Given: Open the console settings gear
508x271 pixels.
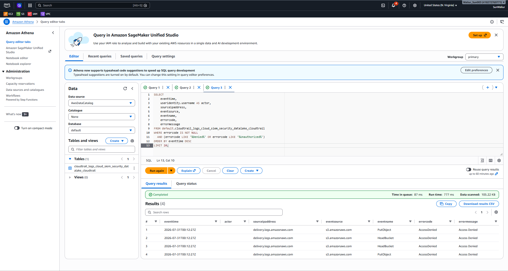Looking at the screenshot, I should (415, 5).
